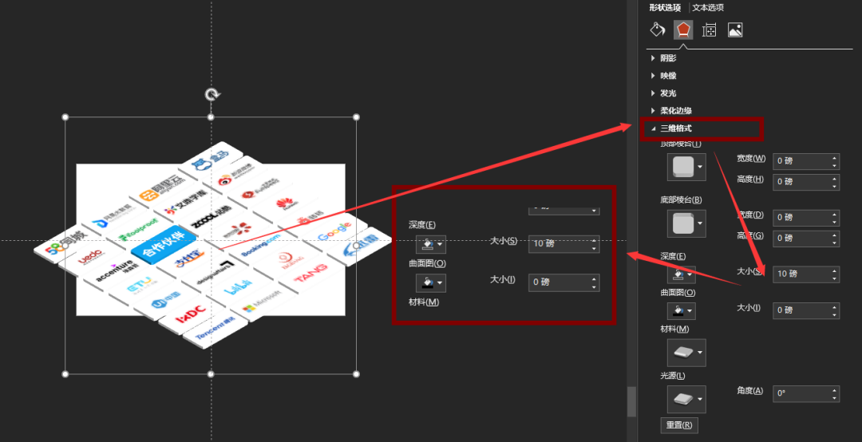Select the Effects pentagon icon

(x=683, y=30)
